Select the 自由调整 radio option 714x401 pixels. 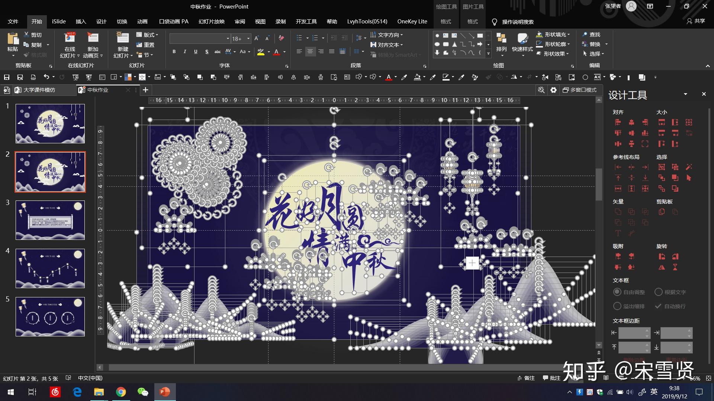click(x=617, y=292)
